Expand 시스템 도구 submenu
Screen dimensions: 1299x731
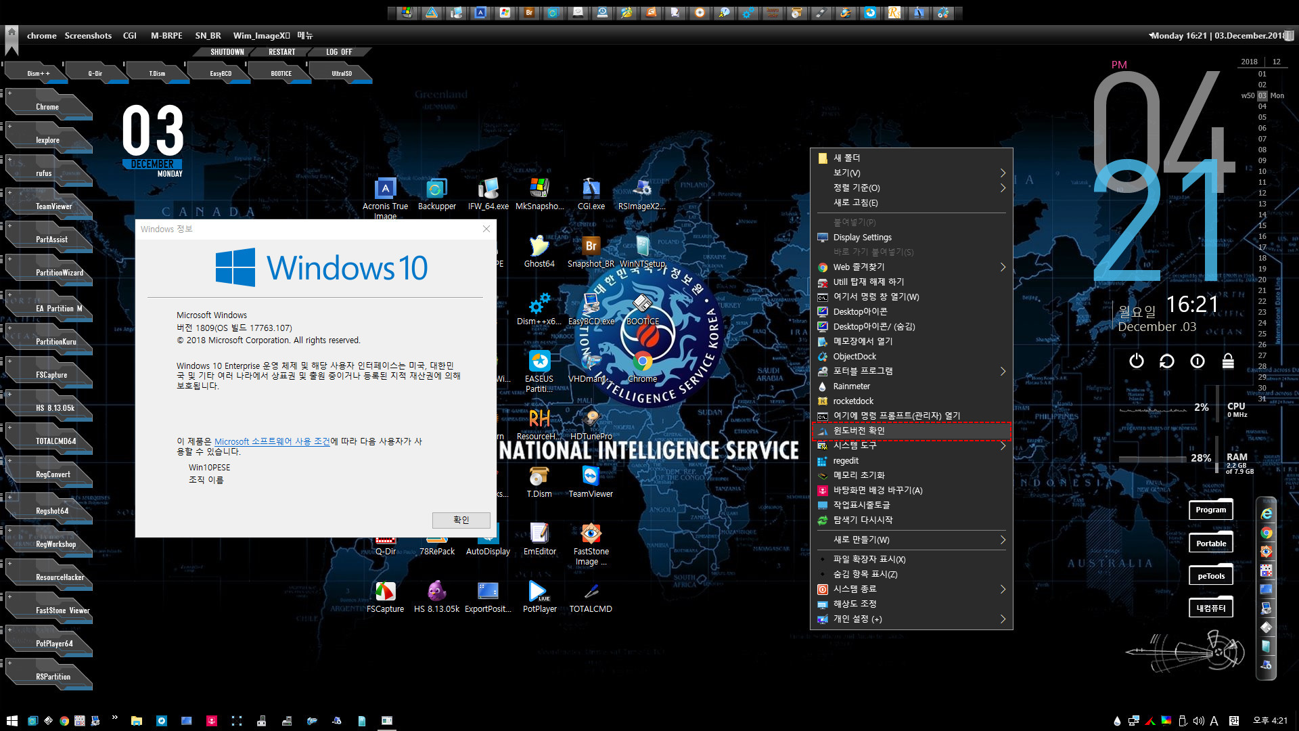coord(911,445)
